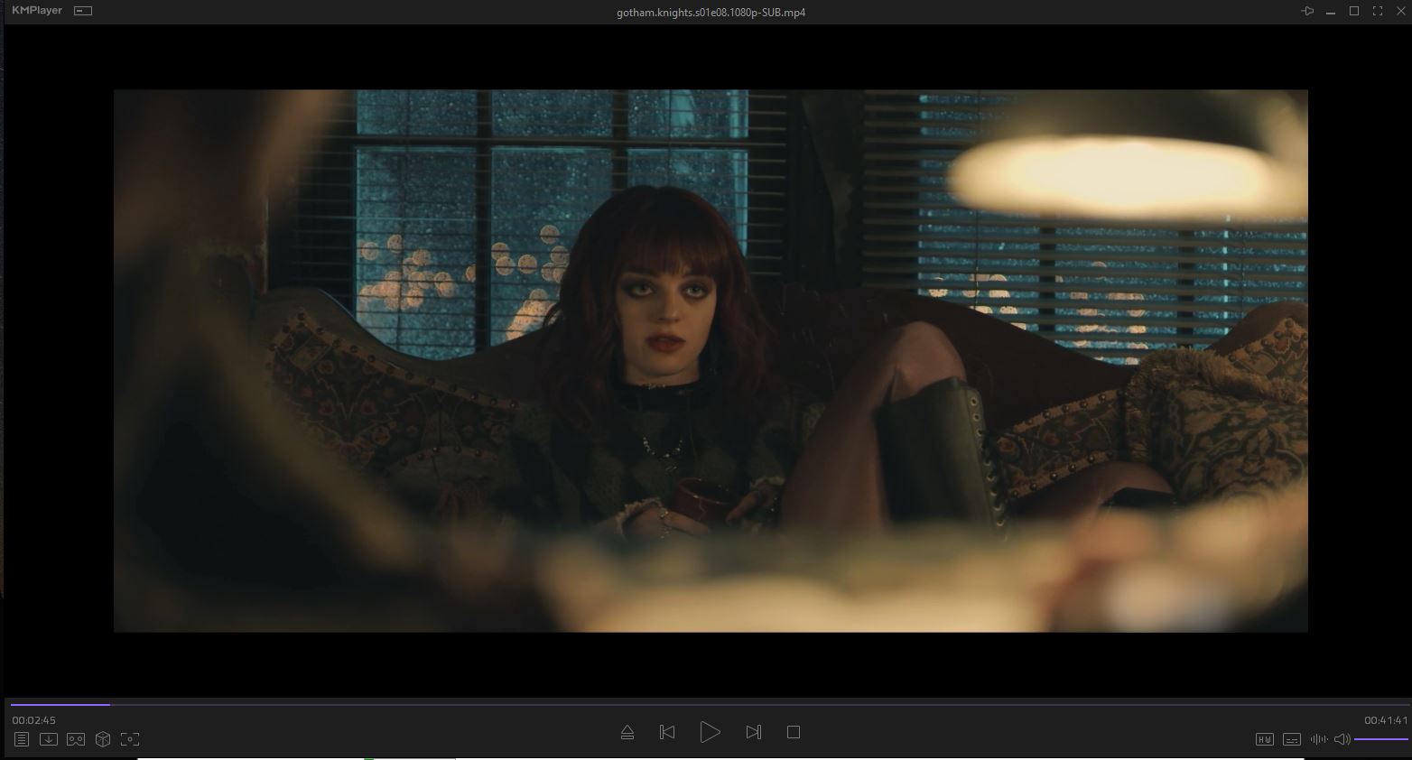The width and height of the screenshot is (1412, 760).
Task: Open the audio waveform settings icon
Action: [1318, 739]
